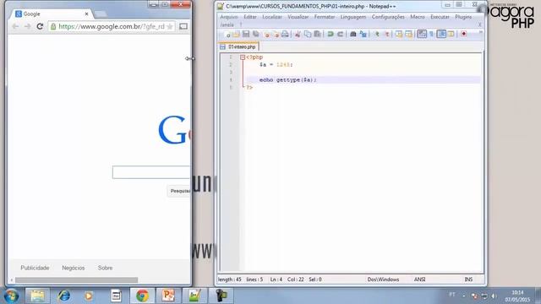
Task: Click the Replace toolbar icon
Action: [363, 34]
